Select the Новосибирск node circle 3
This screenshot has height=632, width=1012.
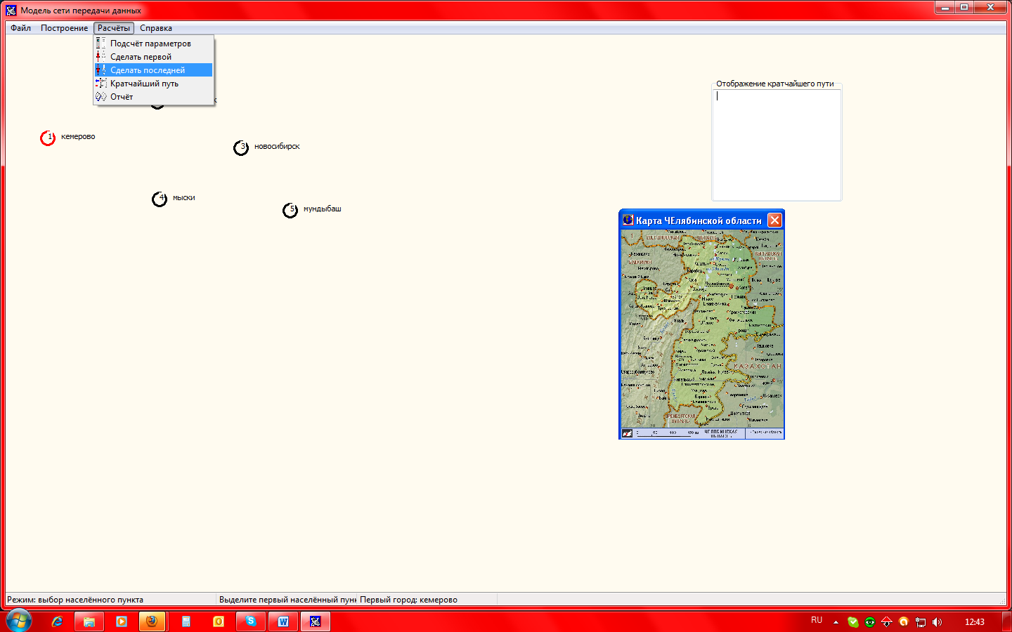point(241,148)
